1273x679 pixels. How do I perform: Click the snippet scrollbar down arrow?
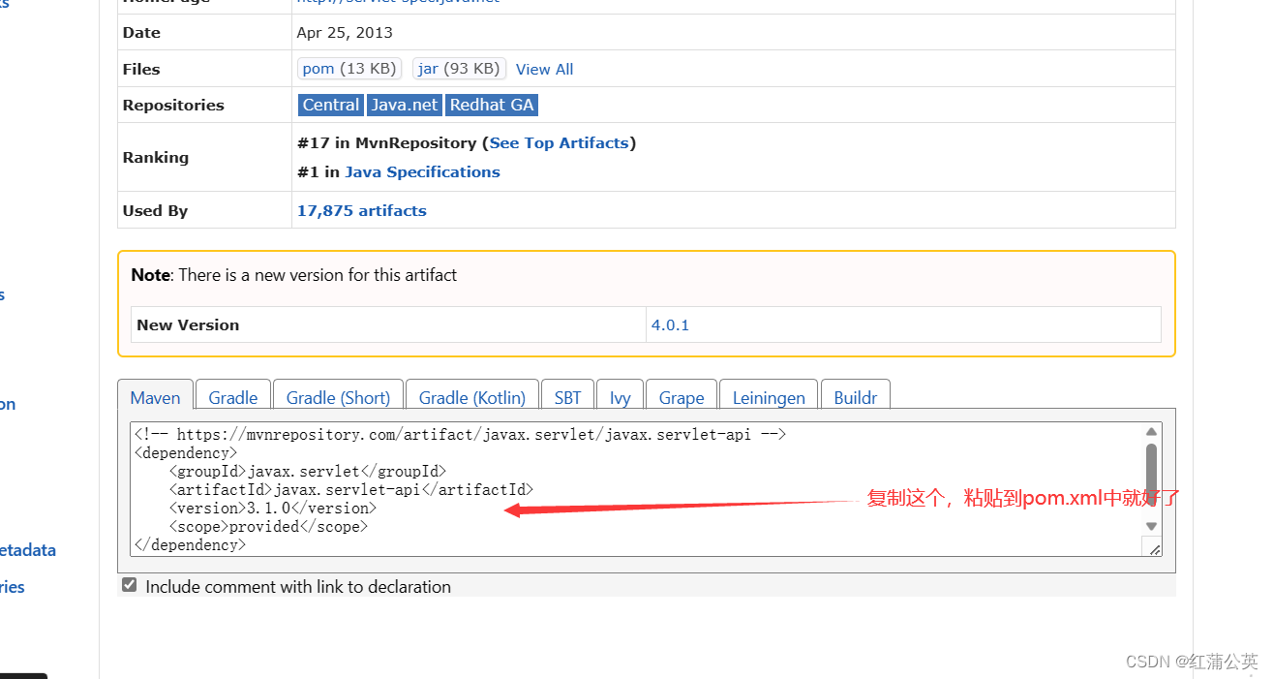[x=1151, y=526]
